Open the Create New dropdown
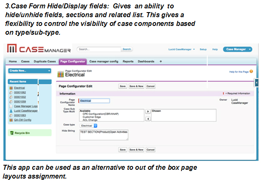This screenshot has width=261, height=184. [30, 71]
